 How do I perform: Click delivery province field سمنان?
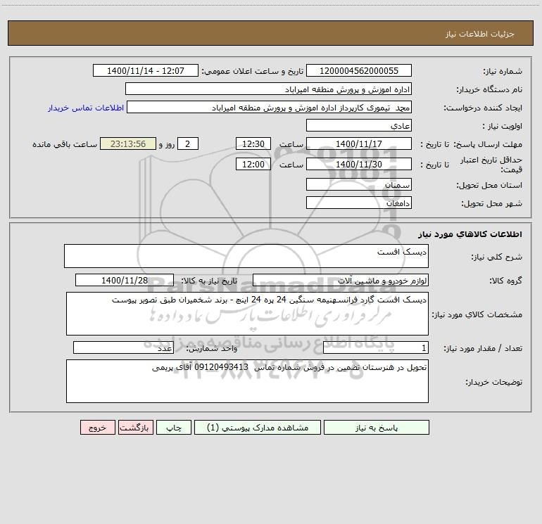tap(359, 184)
